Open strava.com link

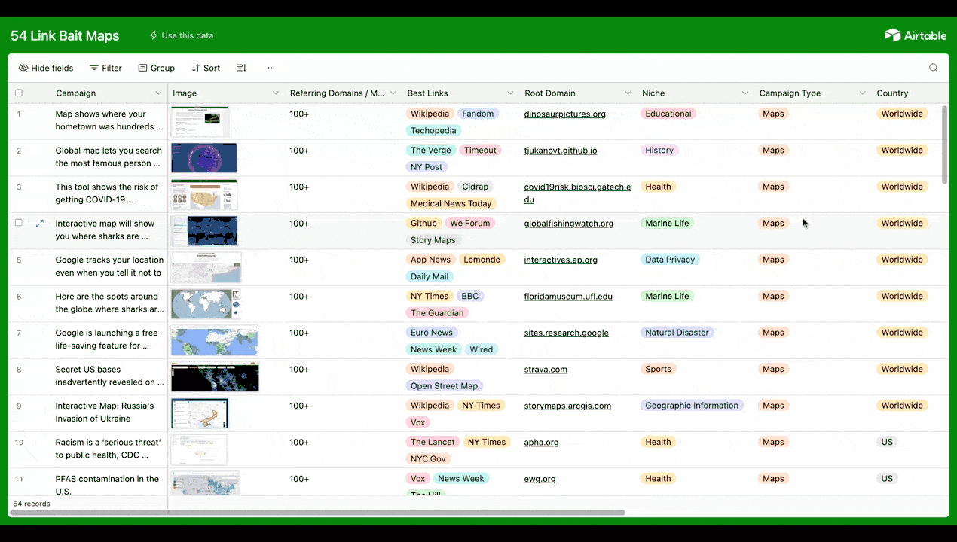(x=546, y=370)
